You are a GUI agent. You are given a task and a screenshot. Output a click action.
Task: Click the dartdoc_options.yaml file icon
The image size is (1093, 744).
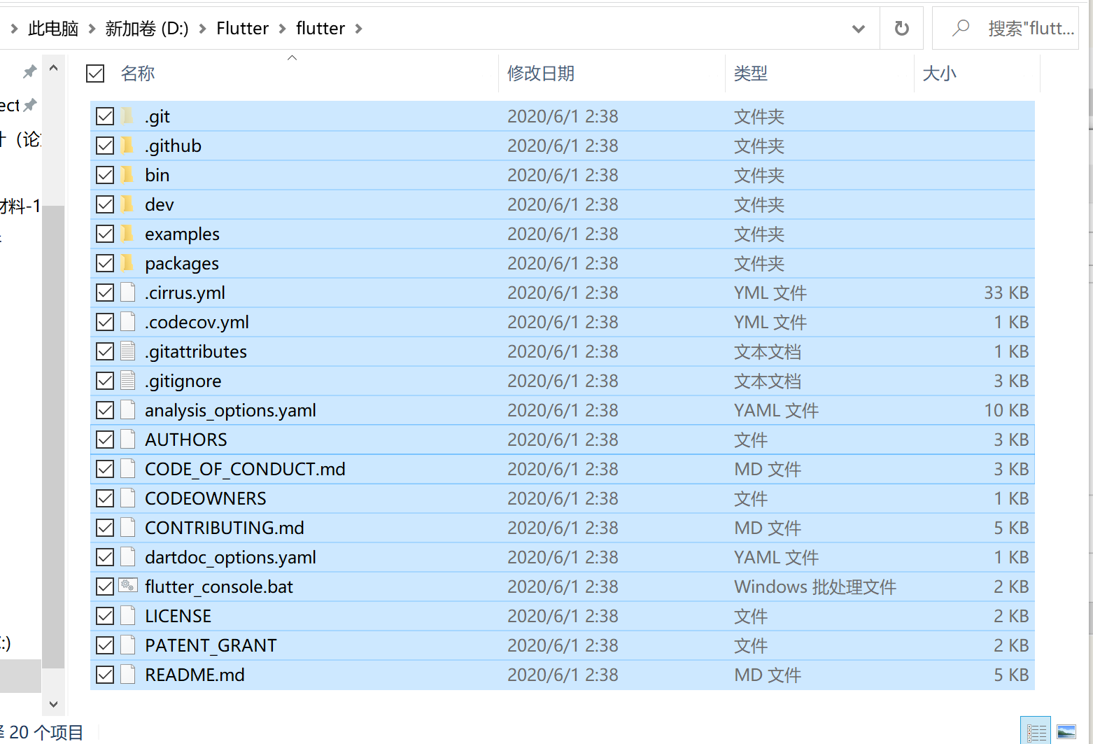point(127,557)
